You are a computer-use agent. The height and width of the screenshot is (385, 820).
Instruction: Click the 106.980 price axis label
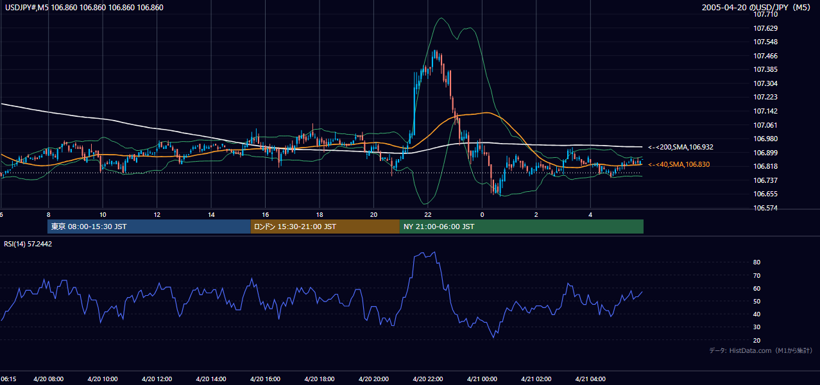click(765, 139)
